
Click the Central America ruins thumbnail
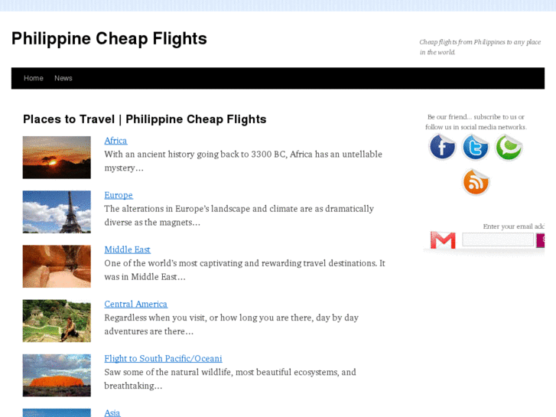57,321
